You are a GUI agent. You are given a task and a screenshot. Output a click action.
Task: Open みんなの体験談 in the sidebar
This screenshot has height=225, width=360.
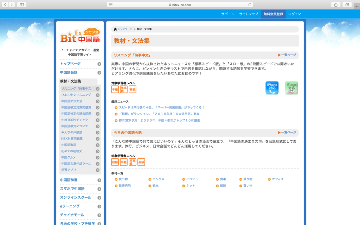pos(72,132)
